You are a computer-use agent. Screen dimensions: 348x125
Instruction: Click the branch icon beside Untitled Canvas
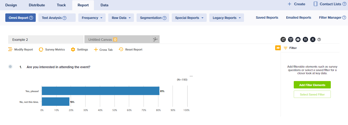point(155,39)
